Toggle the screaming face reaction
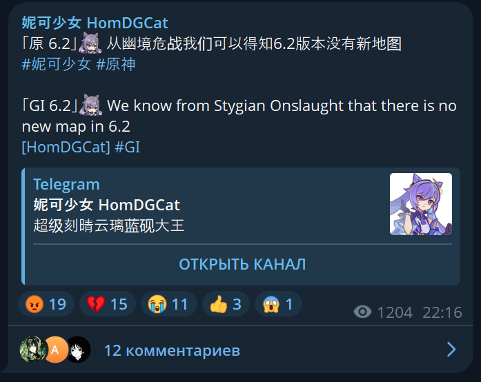 click(x=278, y=304)
